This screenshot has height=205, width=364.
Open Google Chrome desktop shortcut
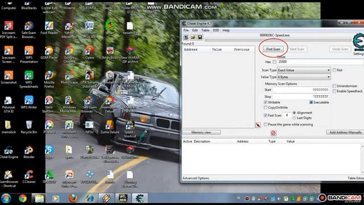pyautogui.click(x=69, y=55)
